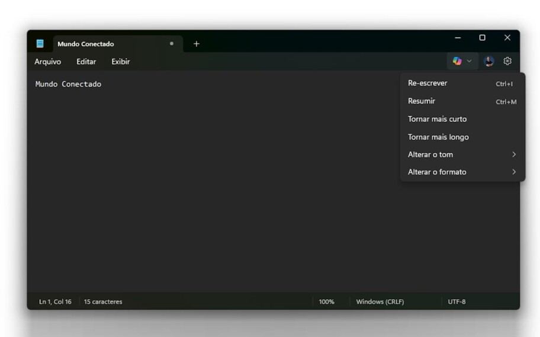This screenshot has width=540, height=337.
Task: Add a new tab with the plus icon
Action: (x=197, y=44)
